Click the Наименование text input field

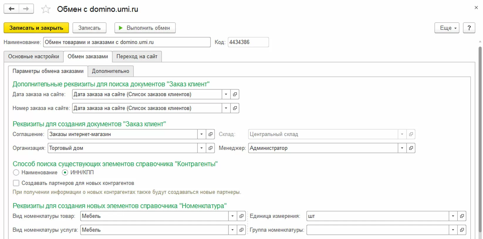click(x=127, y=42)
